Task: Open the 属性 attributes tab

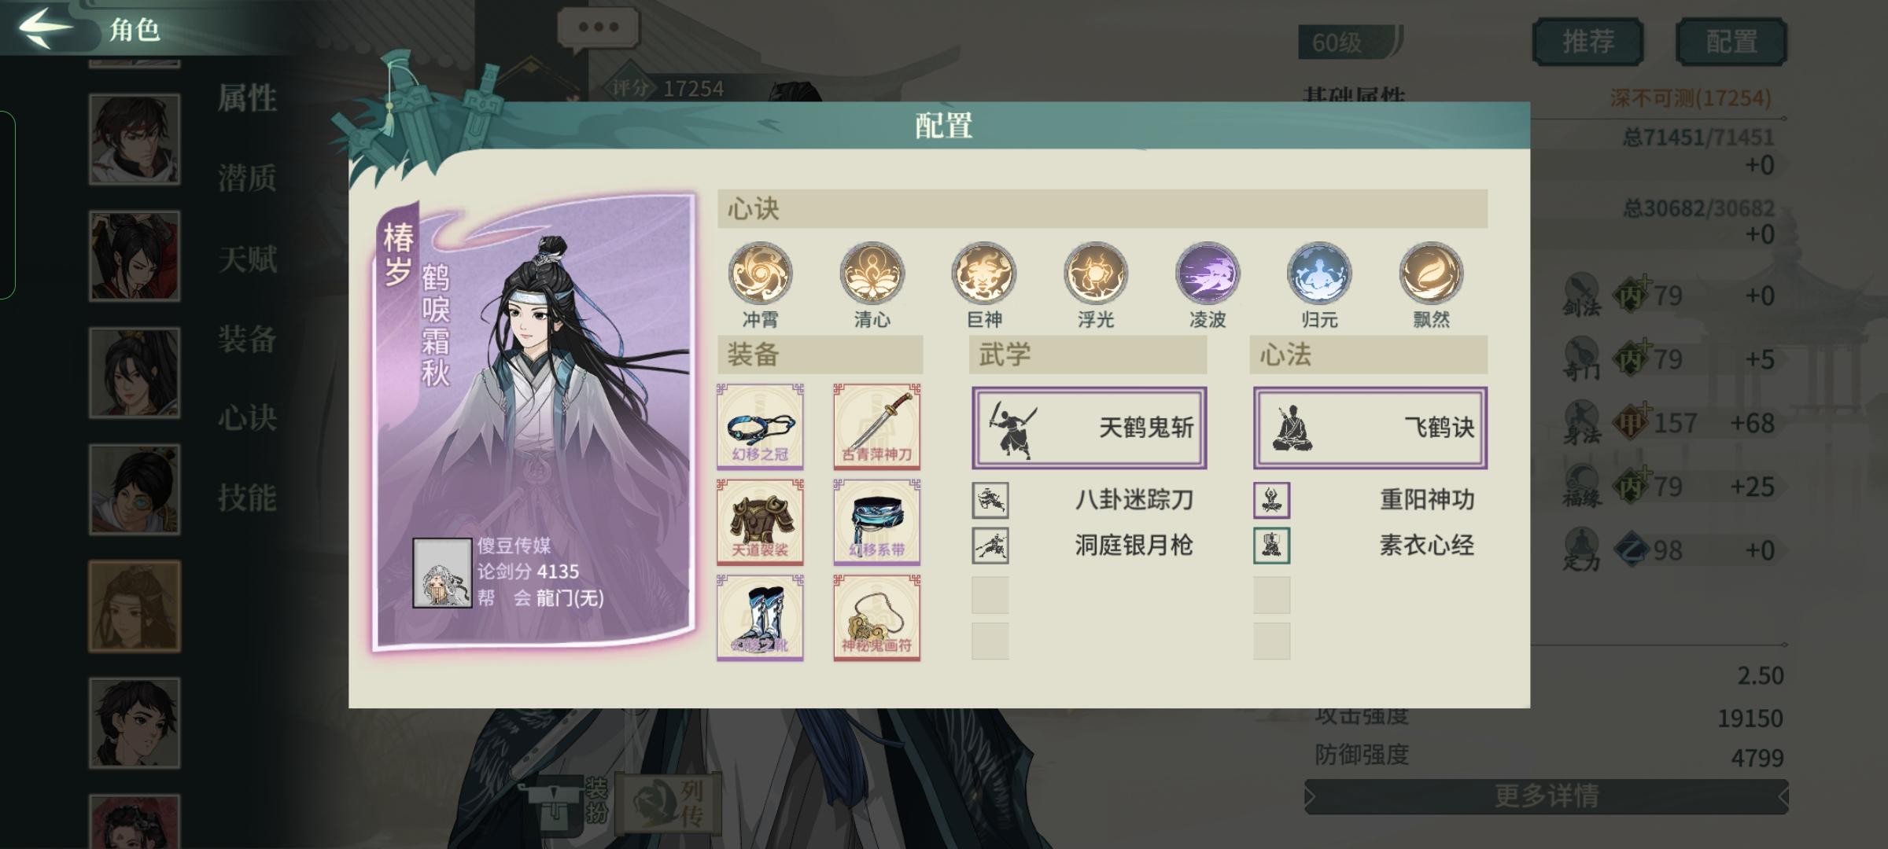Action: (x=247, y=98)
